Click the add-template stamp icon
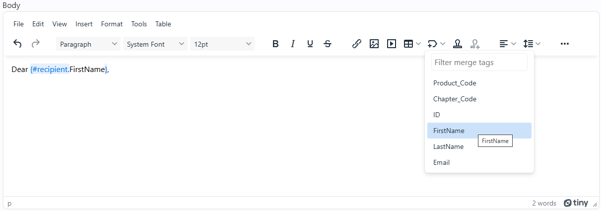 coord(475,44)
